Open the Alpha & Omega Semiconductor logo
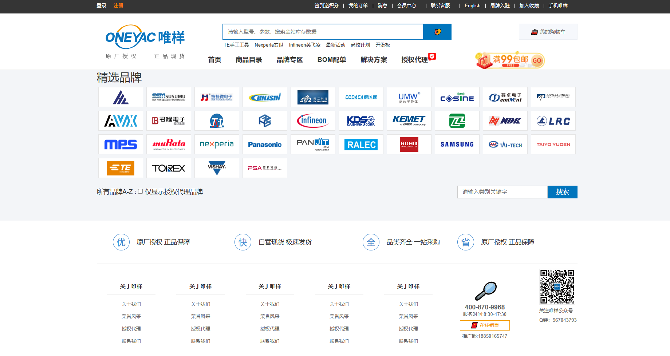The height and width of the screenshot is (356, 670). (553, 97)
